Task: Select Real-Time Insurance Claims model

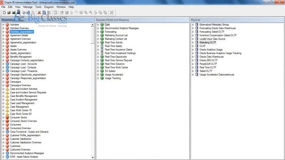Action: pyautogui.click(x=118, y=49)
